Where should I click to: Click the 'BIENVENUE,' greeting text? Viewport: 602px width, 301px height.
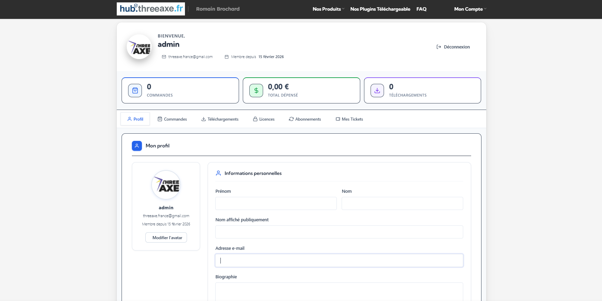pyautogui.click(x=171, y=36)
